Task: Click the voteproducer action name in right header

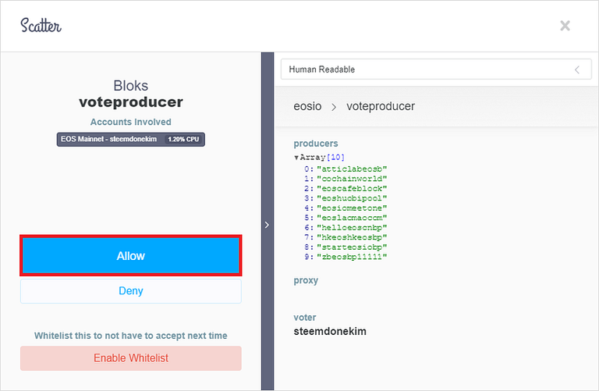Action: coord(381,106)
